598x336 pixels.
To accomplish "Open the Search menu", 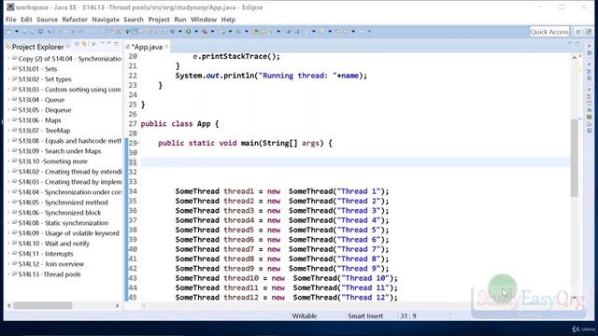I will coord(134,20).
